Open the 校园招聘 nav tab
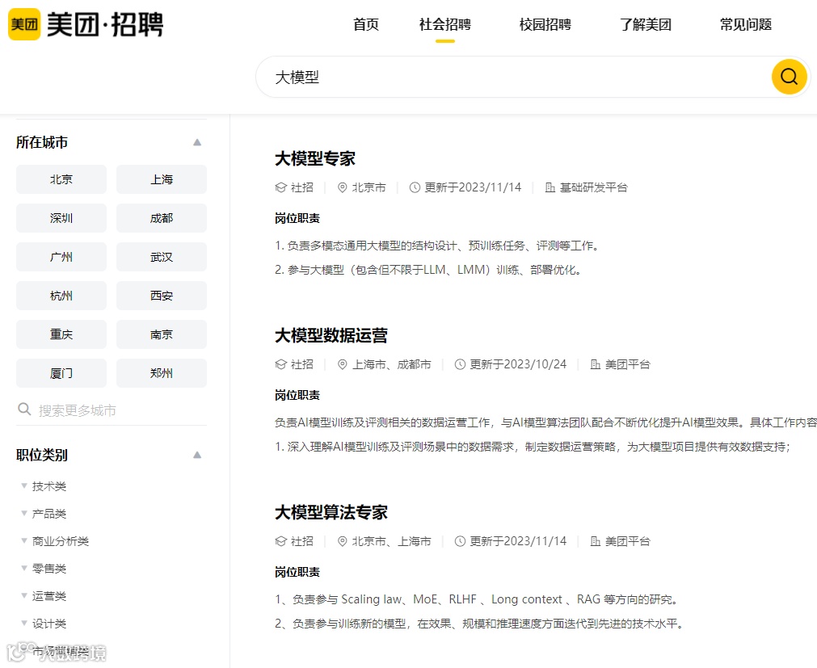Viewport: 817px width, 668px height. coord(545,24)
